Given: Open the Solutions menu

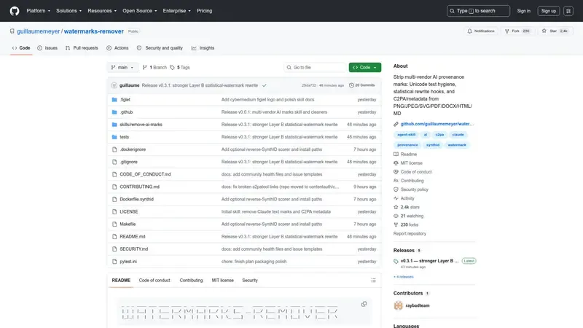Looking at the screenshot, I should click(x=69, y=11).
